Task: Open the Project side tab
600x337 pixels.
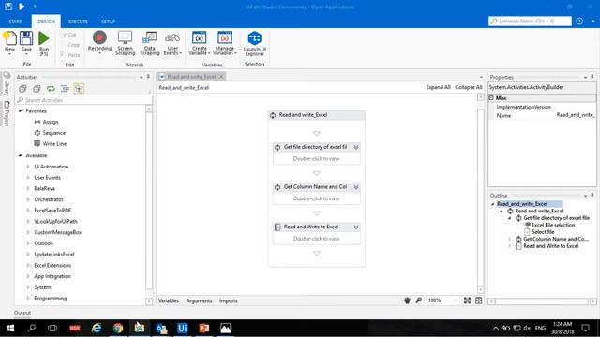Action: pyautogui.click(x=7, y=113)
